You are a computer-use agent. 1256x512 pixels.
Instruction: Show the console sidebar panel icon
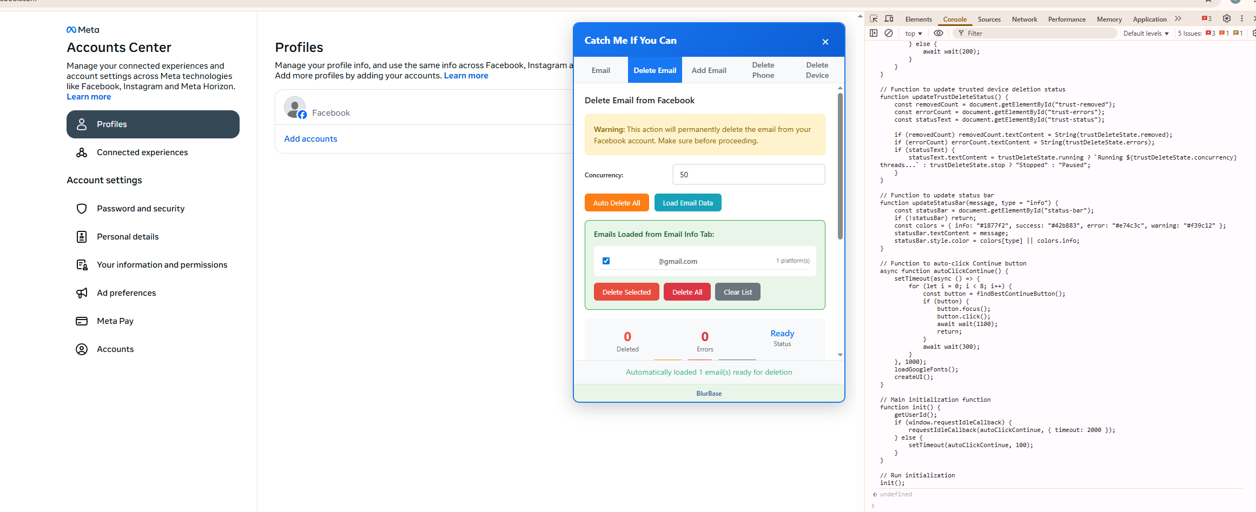[874, 33]
